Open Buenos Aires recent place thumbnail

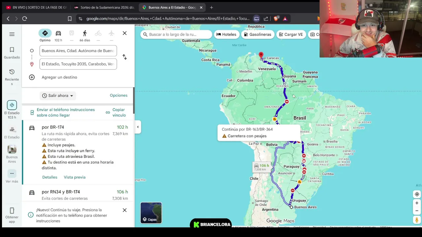point(12,154)
